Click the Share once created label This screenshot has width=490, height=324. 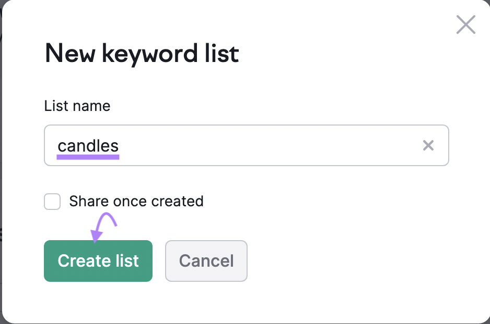(x=136, y=201)
